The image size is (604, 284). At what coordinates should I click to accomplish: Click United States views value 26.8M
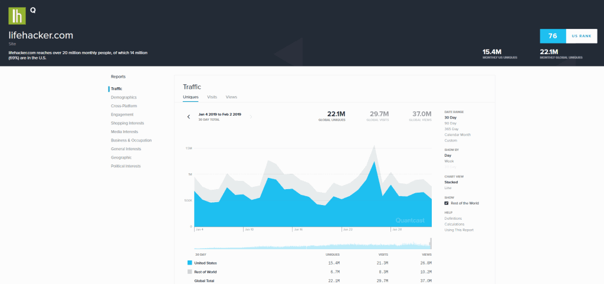tap(425, 263)
